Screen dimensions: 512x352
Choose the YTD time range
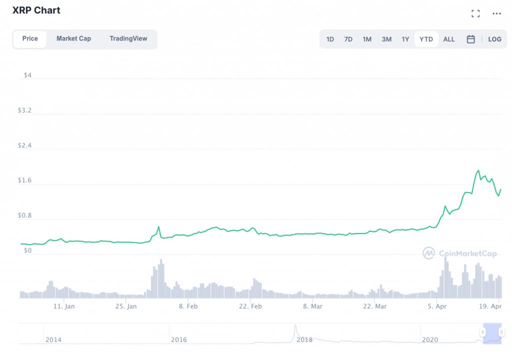pyautogui.click(x=426, y=39)
